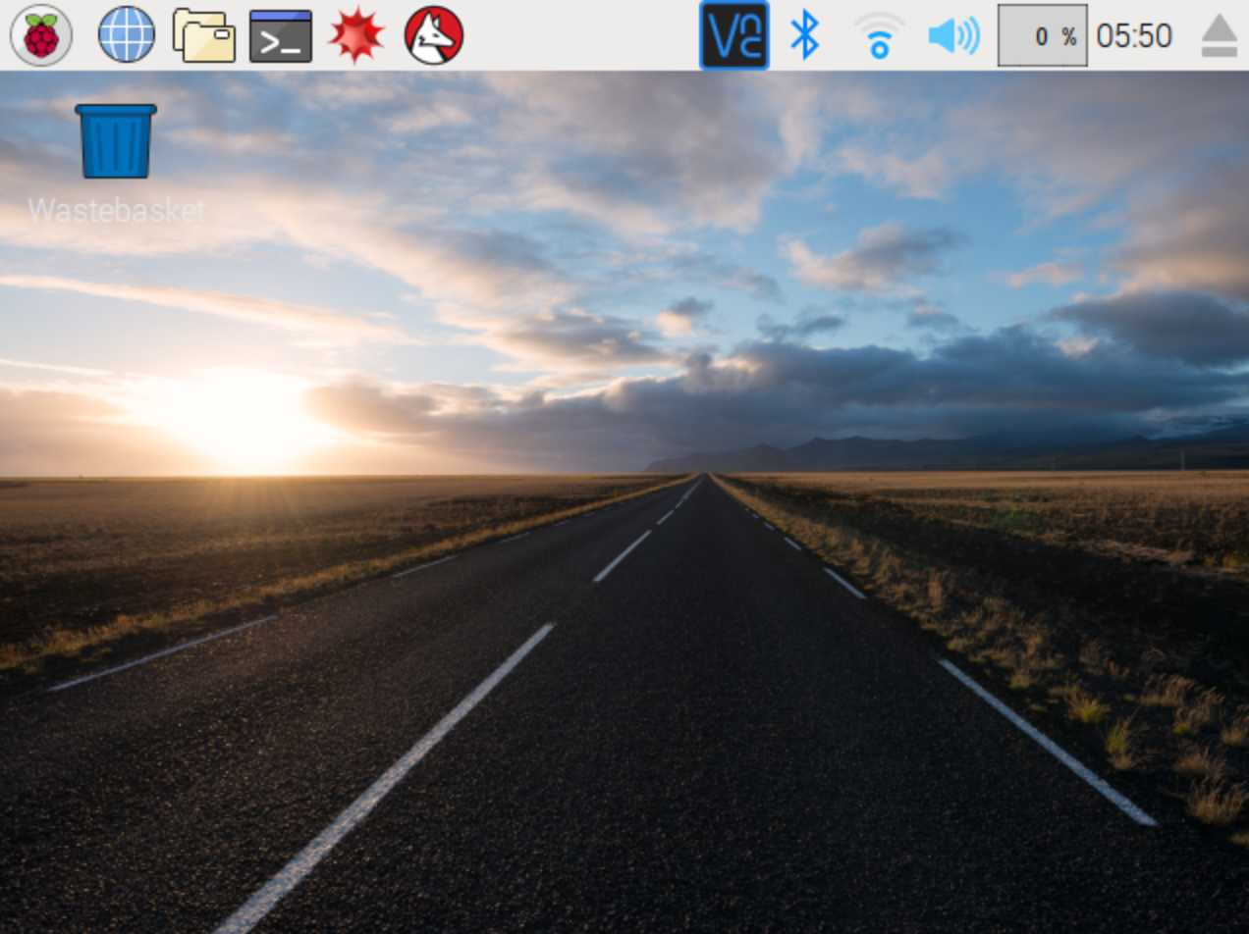This screenshot has height=934, width=1249.
Task: Open VNC Server tray icon
Action: point(734,35)
